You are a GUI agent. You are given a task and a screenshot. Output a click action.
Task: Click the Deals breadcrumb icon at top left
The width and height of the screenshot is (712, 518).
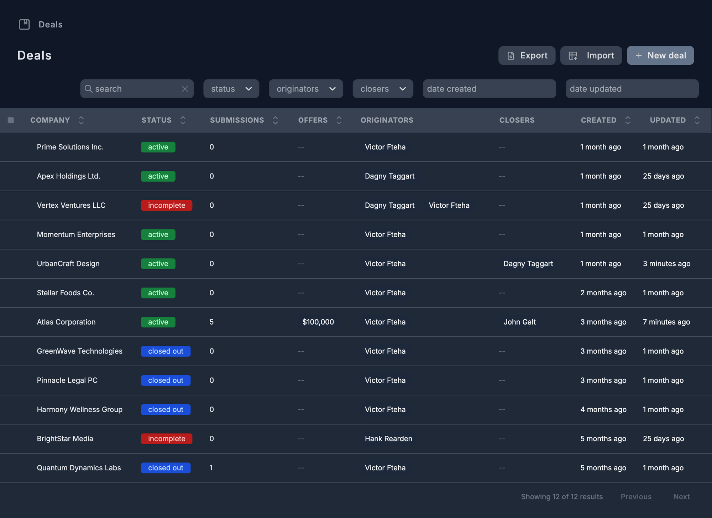[x=24, y=24]
